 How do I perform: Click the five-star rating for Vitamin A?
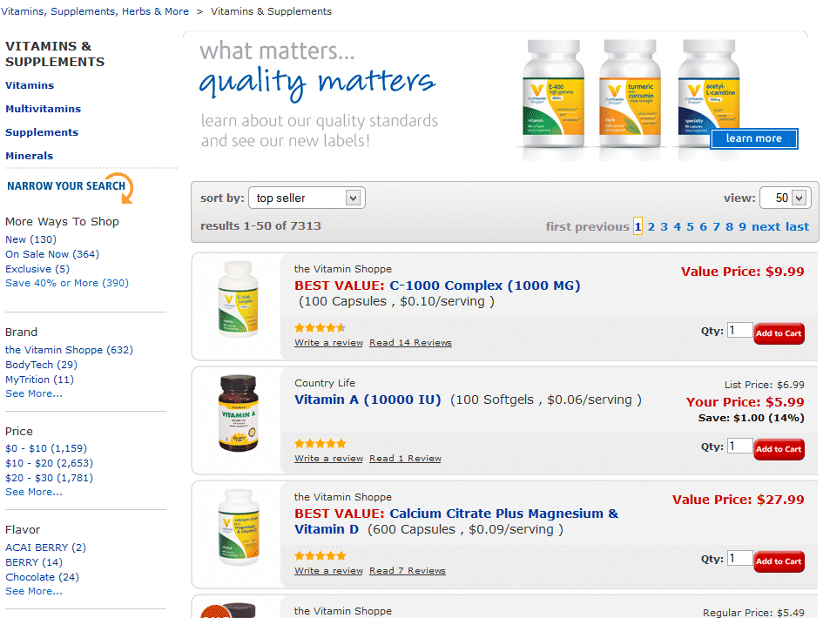click(x=320, y=443)
